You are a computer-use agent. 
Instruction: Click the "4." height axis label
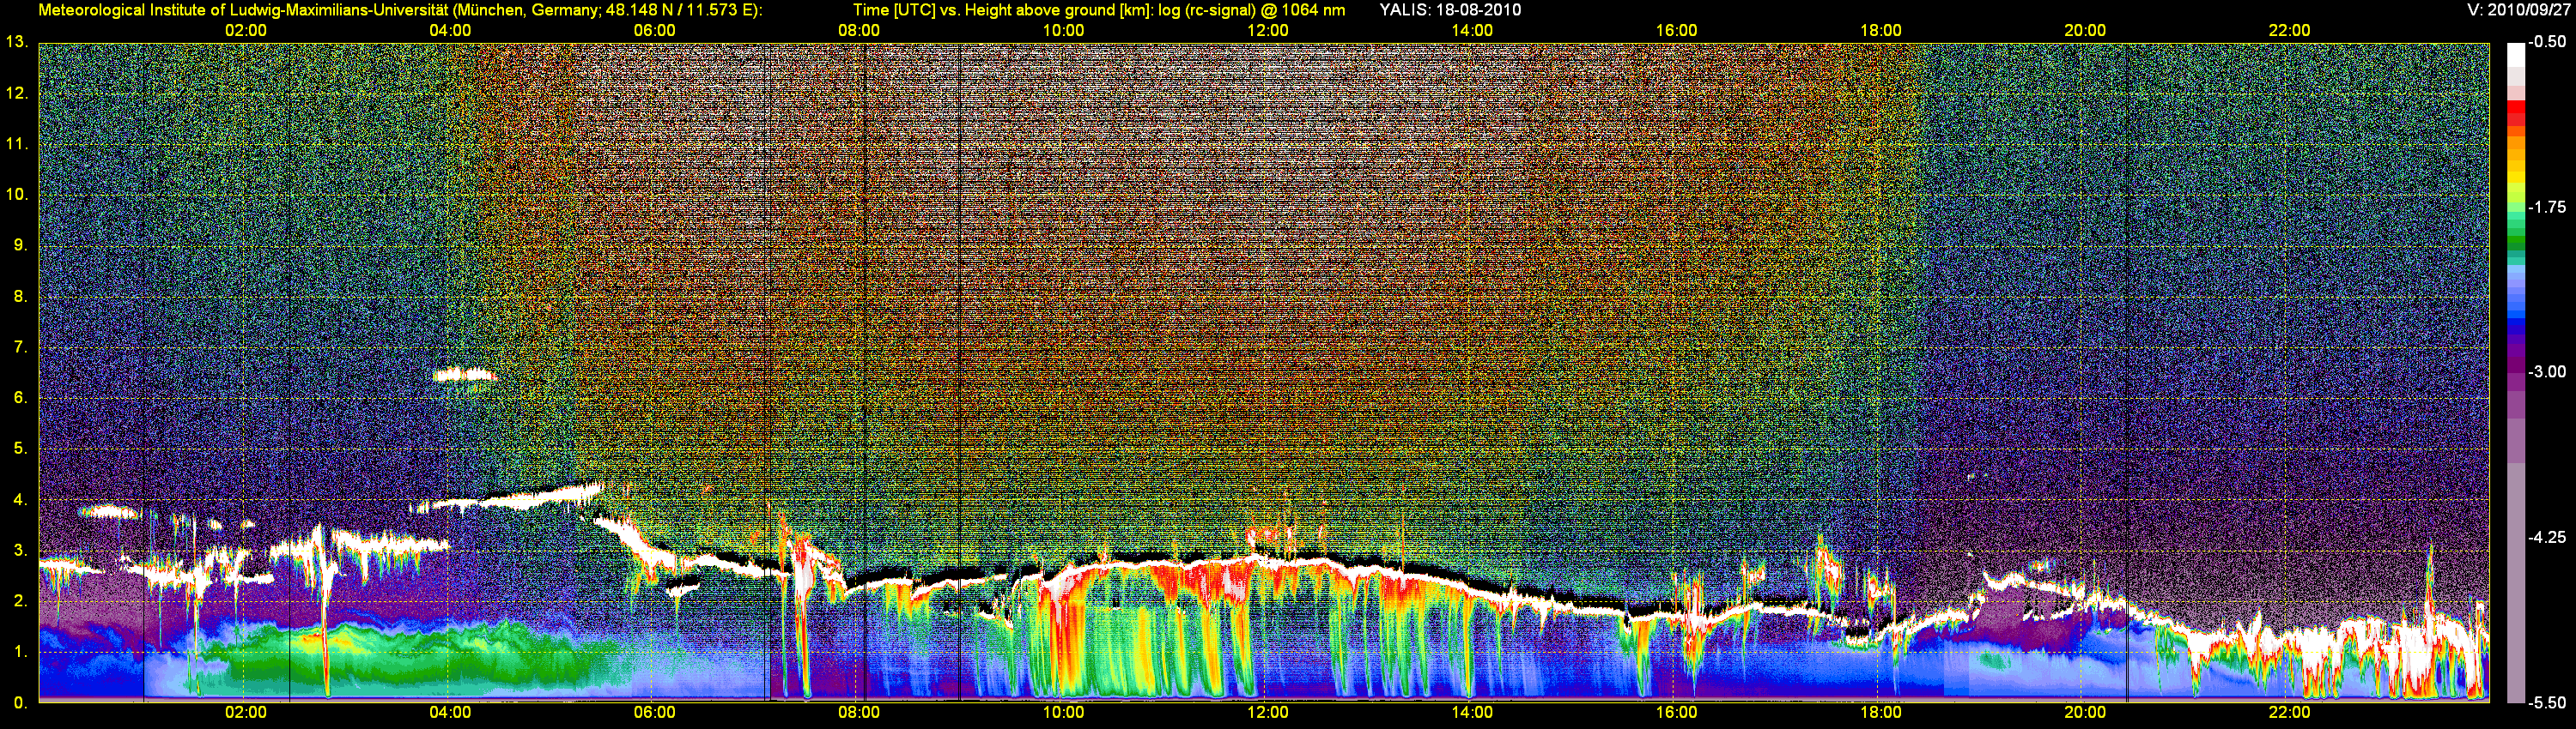(x=20, y=500)
